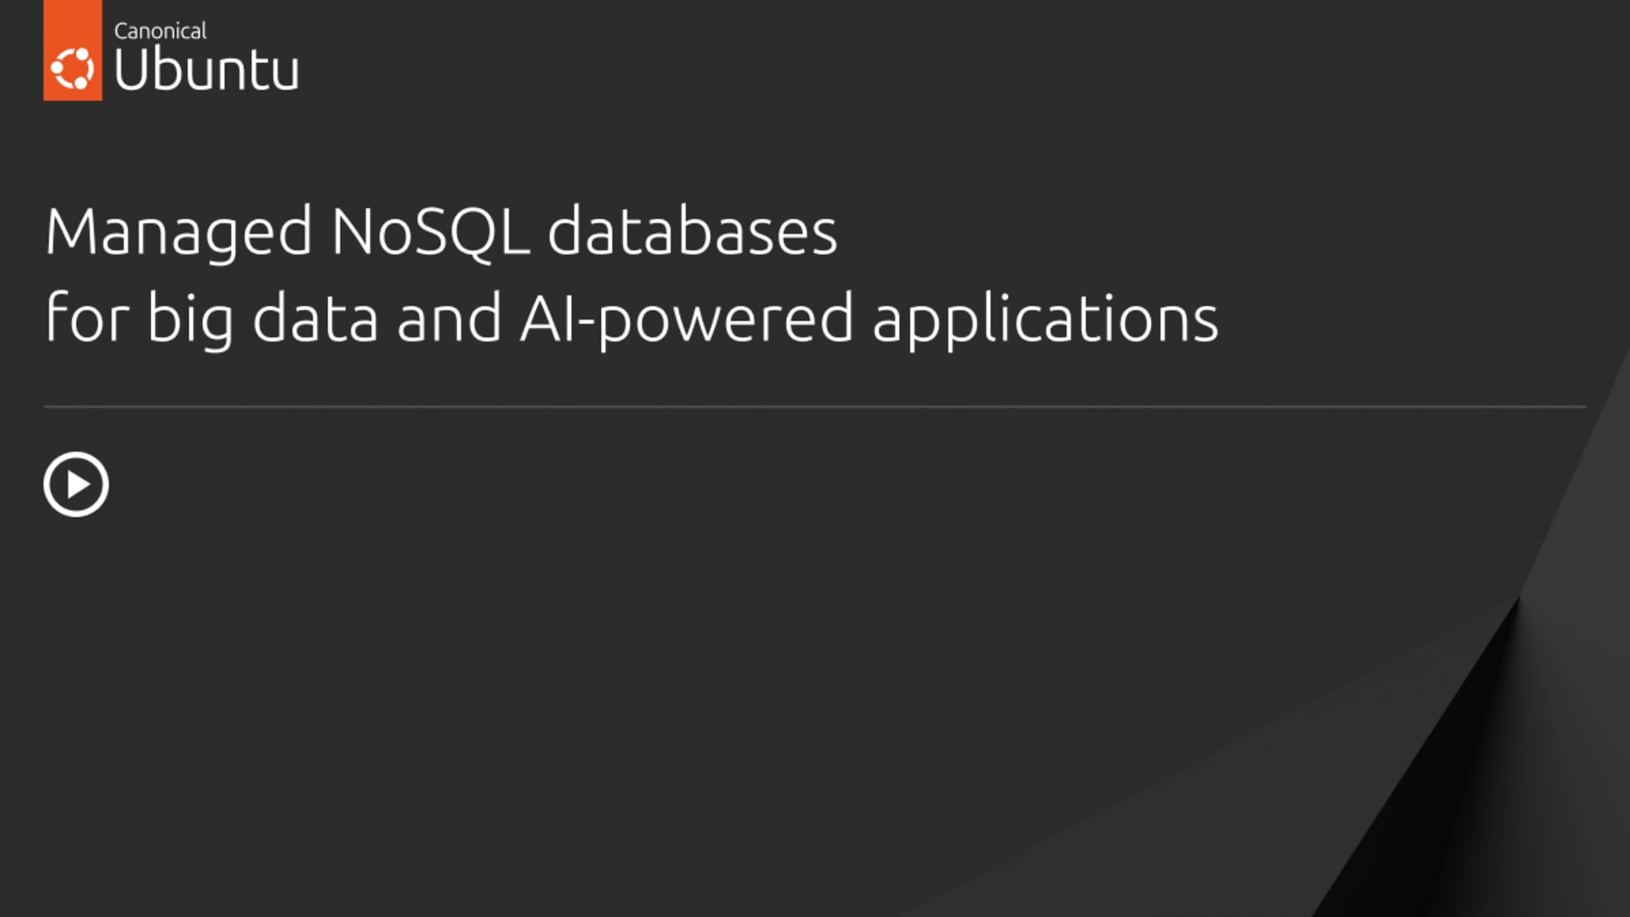Click the word 'Managed' in the title
This screenshot has width=1630, height=917.
pos(178,233)
